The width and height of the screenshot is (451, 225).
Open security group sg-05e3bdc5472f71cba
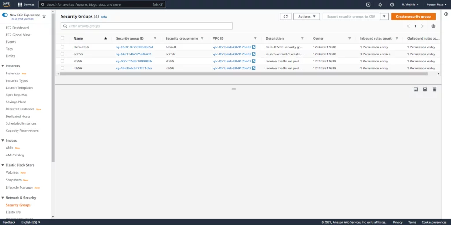pos(134,68)
